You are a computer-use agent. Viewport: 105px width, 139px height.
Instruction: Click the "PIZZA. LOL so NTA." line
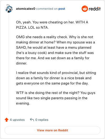[32, 28]
